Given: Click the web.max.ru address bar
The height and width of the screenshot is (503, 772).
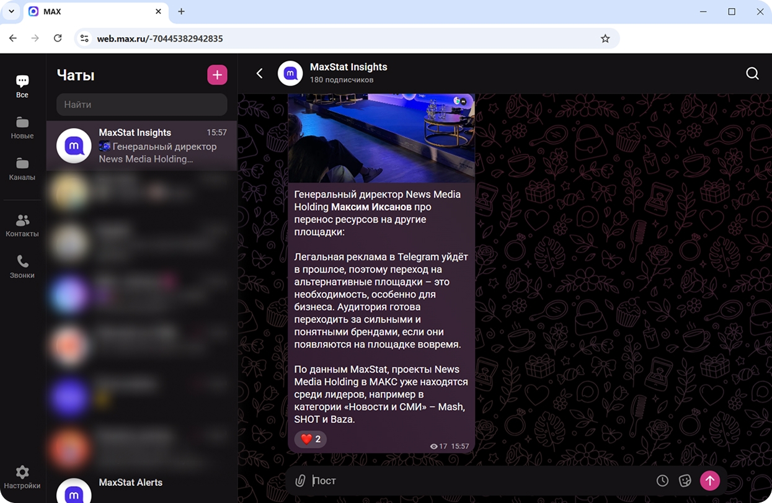Looking at the screenshot, I should pyautogui.click(x=347, y=38).
